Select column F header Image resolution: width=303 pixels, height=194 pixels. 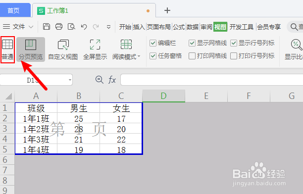click(x=249, y=96)
